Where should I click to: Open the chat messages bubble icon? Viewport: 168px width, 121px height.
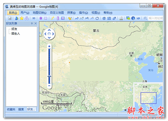[128, 18]
